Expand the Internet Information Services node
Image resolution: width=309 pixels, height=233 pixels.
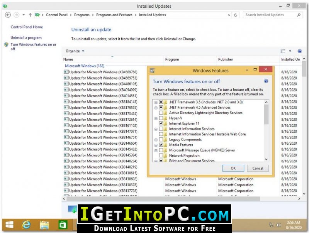pos(156,129)
